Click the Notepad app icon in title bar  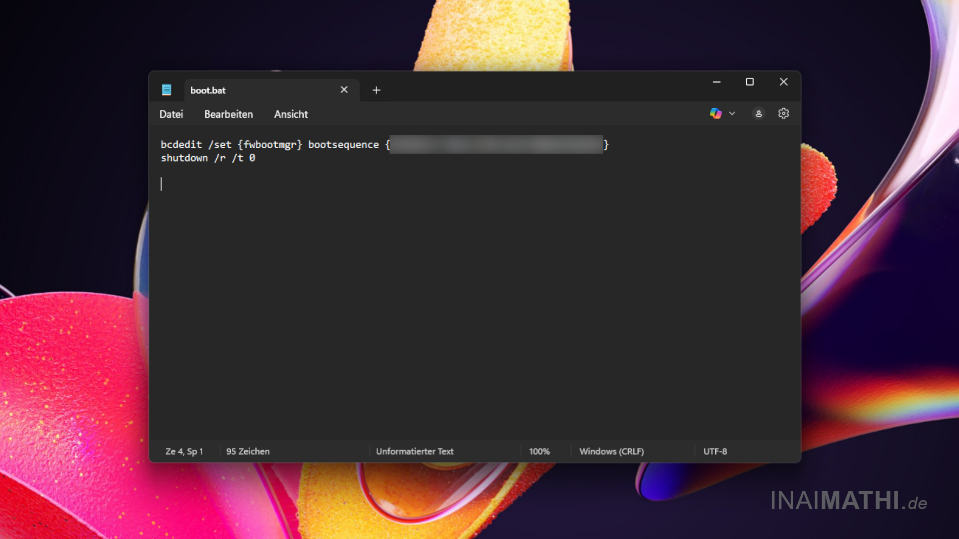point(166,90)
